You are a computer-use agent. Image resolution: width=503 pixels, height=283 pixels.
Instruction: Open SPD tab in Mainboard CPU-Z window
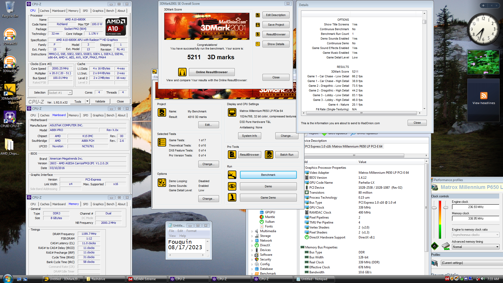(86, 115)
